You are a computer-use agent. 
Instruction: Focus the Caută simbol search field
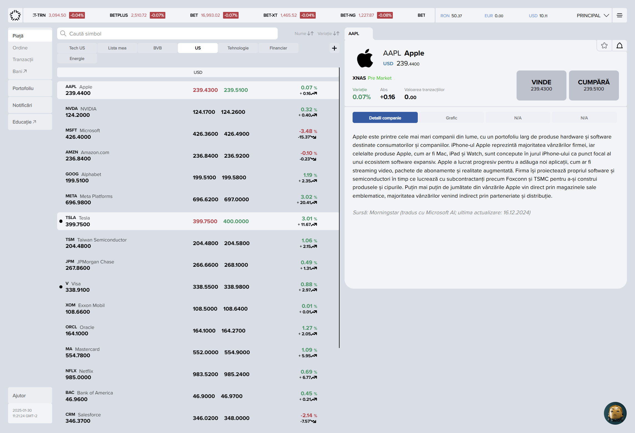[167, 34]
